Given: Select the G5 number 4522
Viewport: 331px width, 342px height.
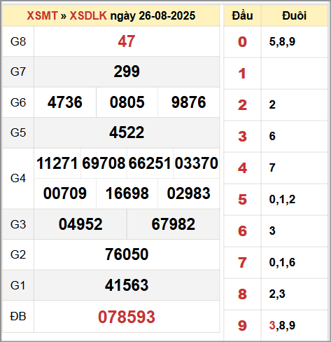Looking at the screenshot, I should [127, 132].
